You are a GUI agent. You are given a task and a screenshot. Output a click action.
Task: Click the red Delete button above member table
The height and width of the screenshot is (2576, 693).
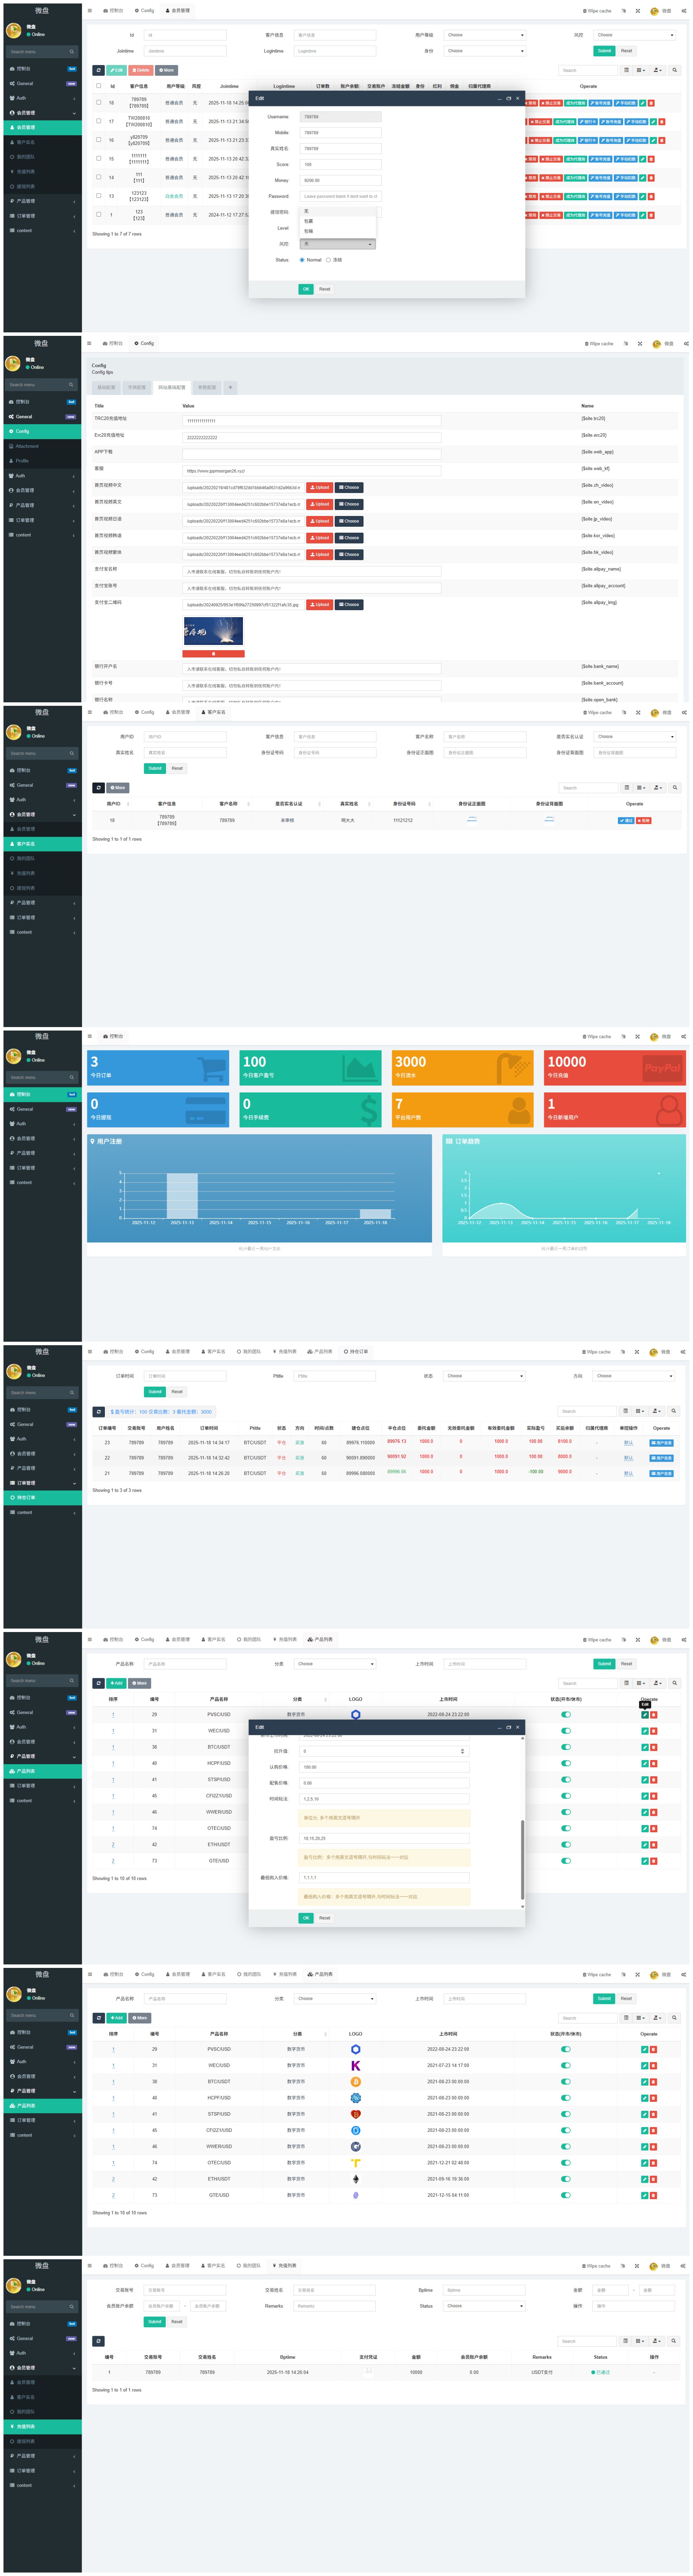(141, 70)
